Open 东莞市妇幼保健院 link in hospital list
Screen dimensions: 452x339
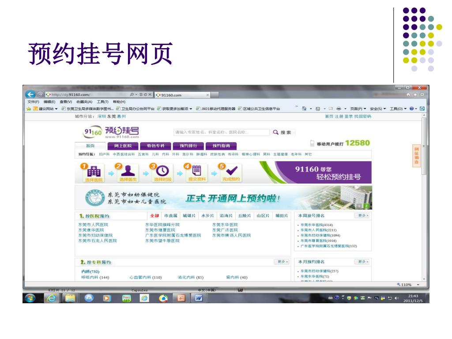coord(95,235)
